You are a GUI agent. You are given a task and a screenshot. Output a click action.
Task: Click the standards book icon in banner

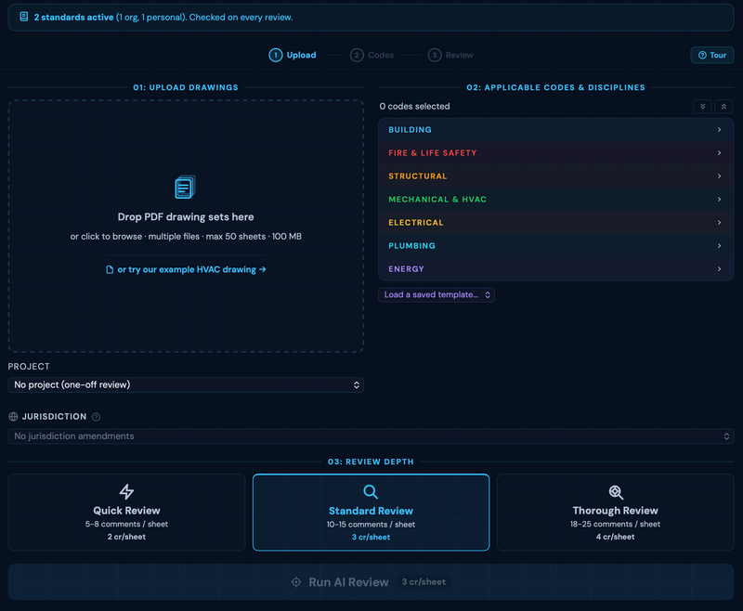24,17
